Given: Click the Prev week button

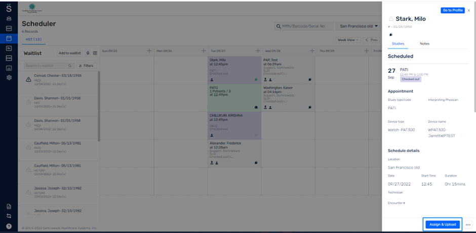Looking at the screenshot, I should [372, 40].
